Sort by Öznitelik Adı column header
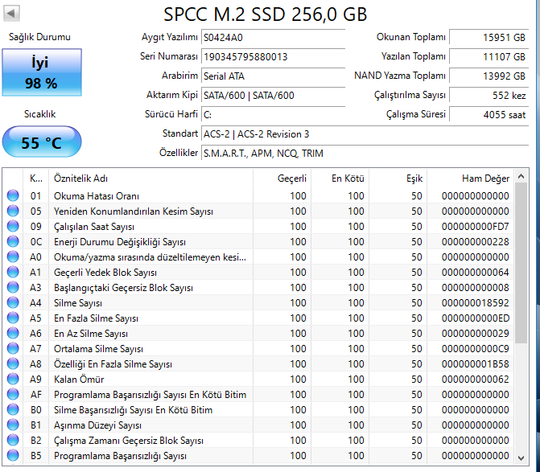This screenshot has width=540, height=472. point(150,179)
